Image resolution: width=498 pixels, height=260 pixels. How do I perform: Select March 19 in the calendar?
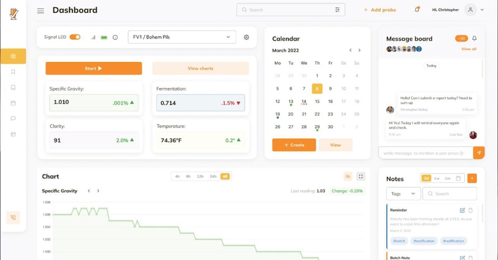point(278,114)
